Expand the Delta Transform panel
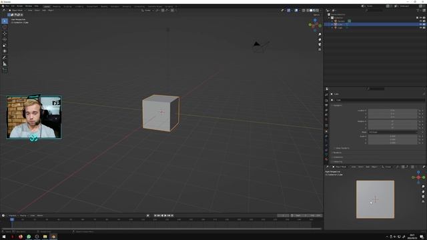Image resolution: width=427 pixels, height=240 pixels. coord(342,148)
